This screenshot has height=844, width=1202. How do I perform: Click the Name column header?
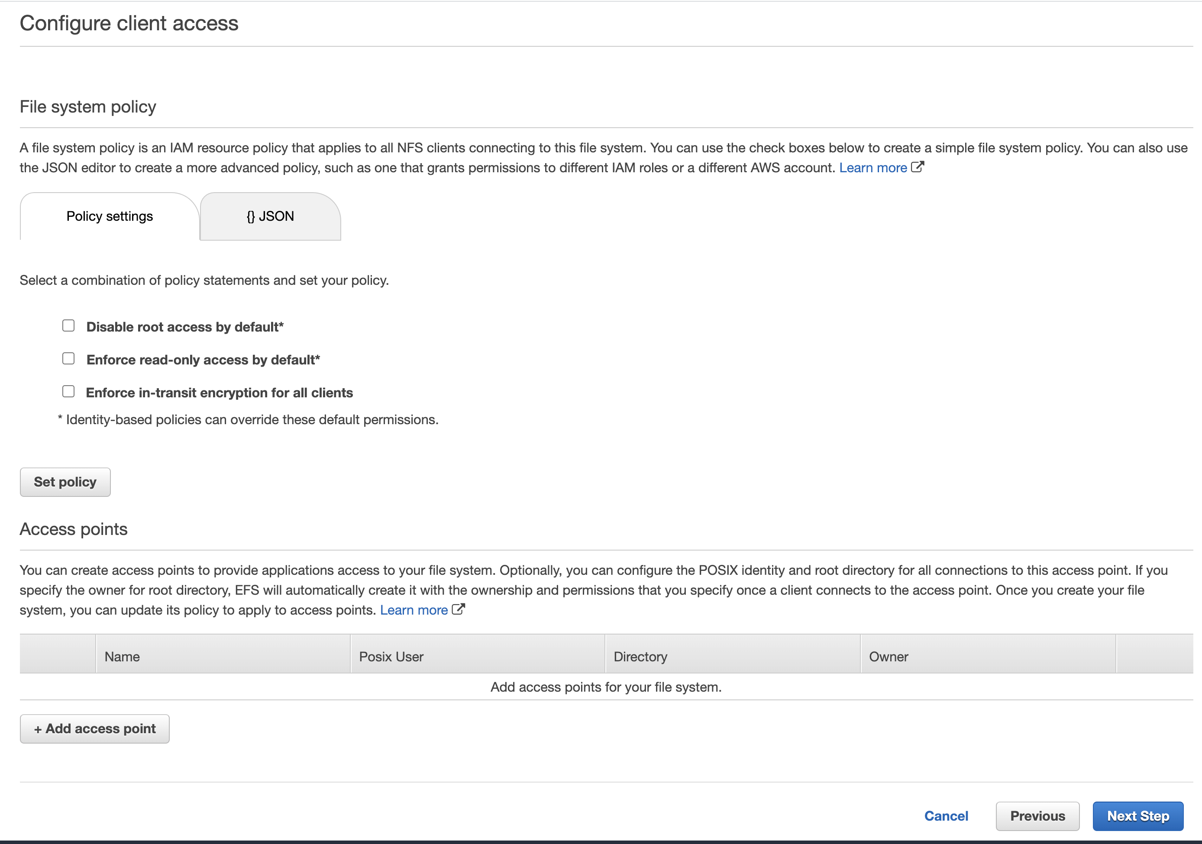122,657
